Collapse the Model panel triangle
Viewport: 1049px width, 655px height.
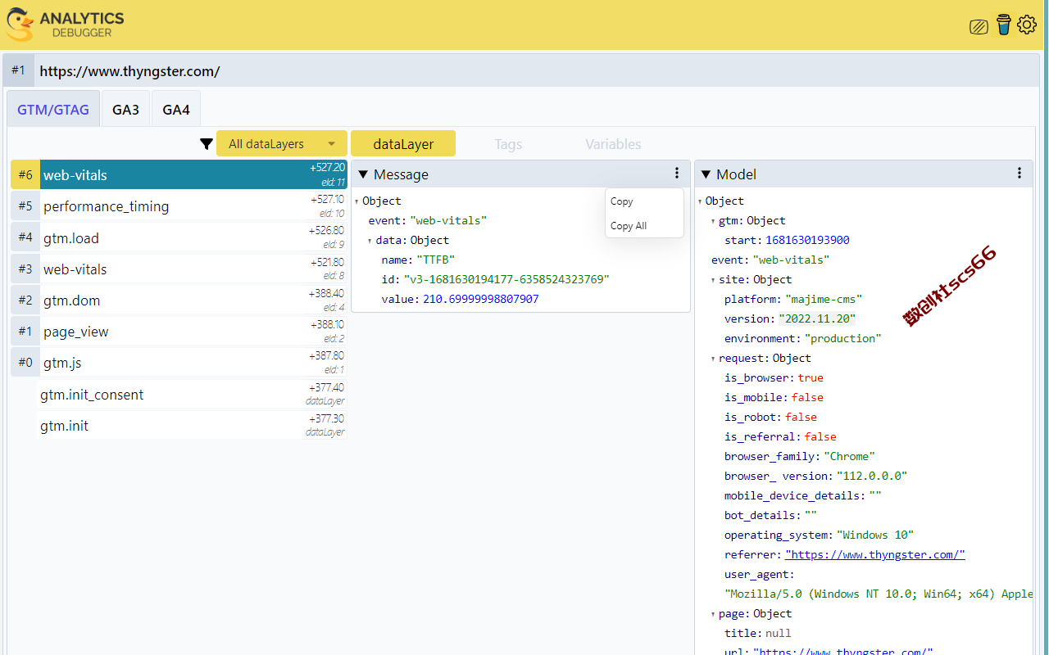click(706, 174)
